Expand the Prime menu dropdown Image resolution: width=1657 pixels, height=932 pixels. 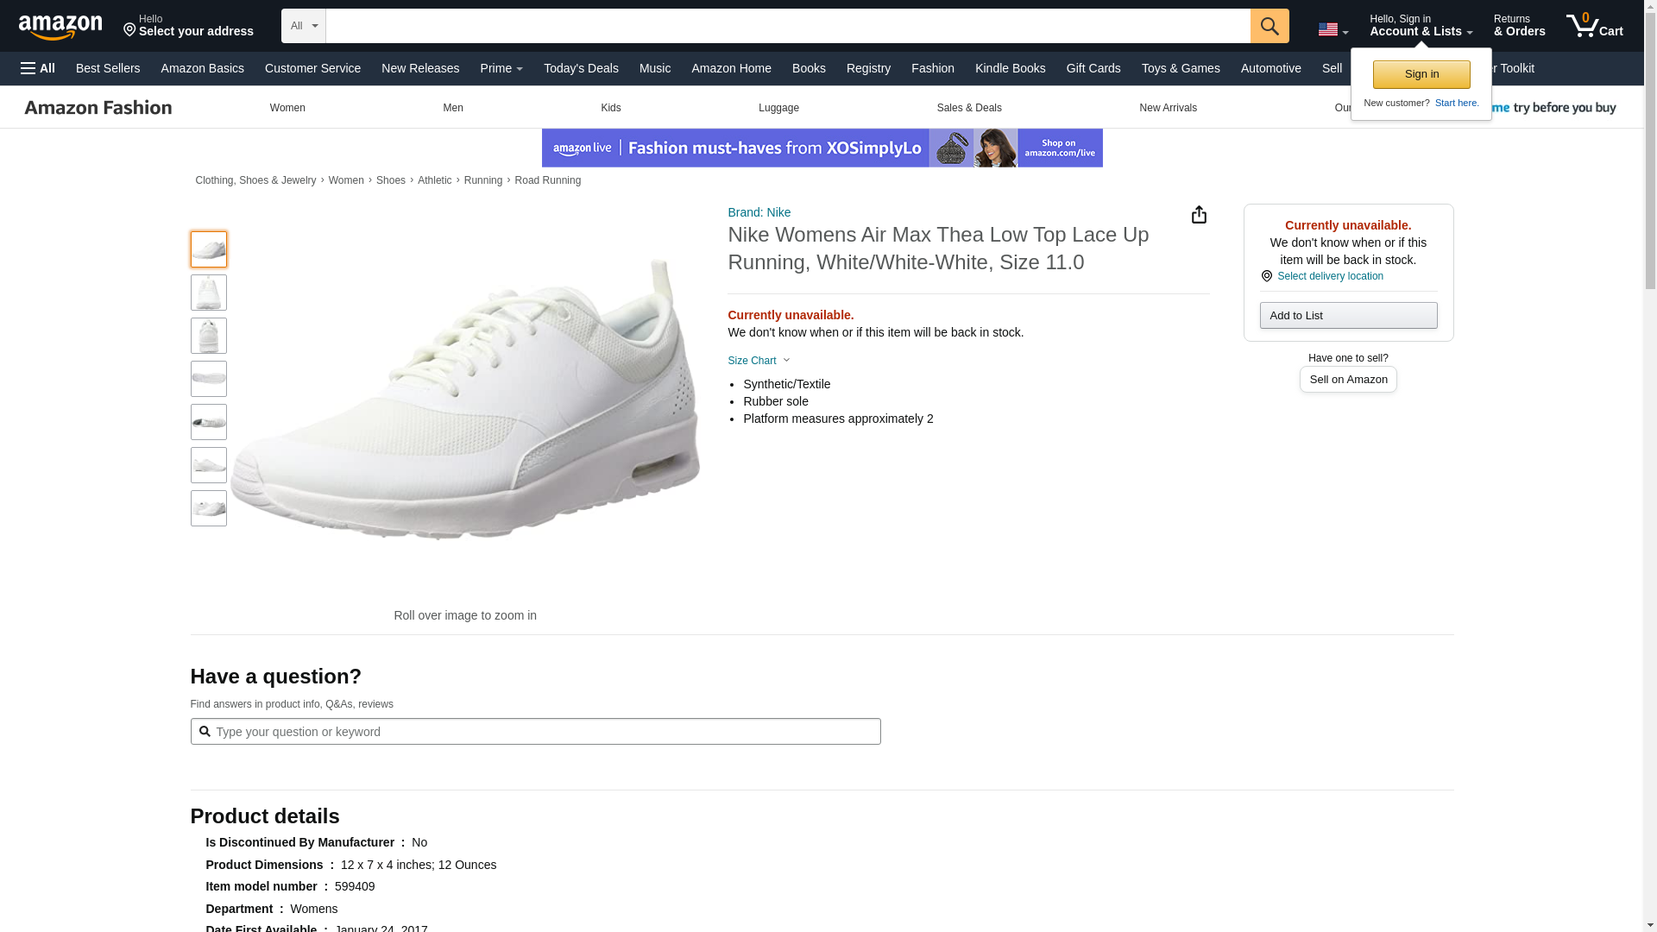coord(501,68)
